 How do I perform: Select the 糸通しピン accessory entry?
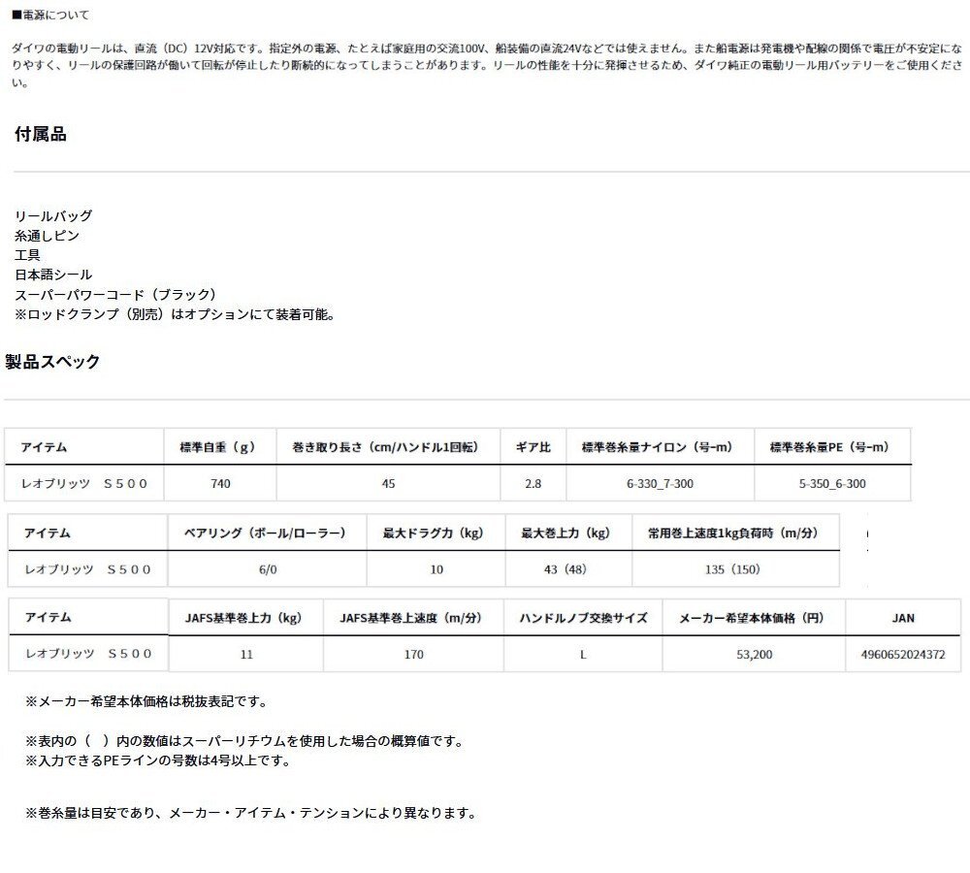click(47, 235)
